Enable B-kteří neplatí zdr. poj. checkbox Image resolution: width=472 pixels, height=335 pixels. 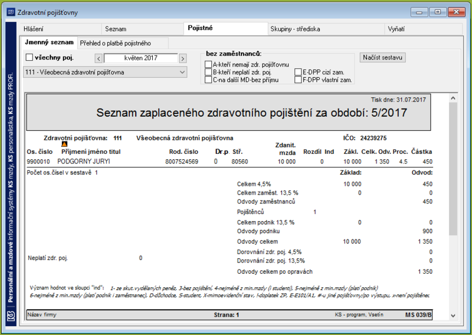tap(208, 72)
